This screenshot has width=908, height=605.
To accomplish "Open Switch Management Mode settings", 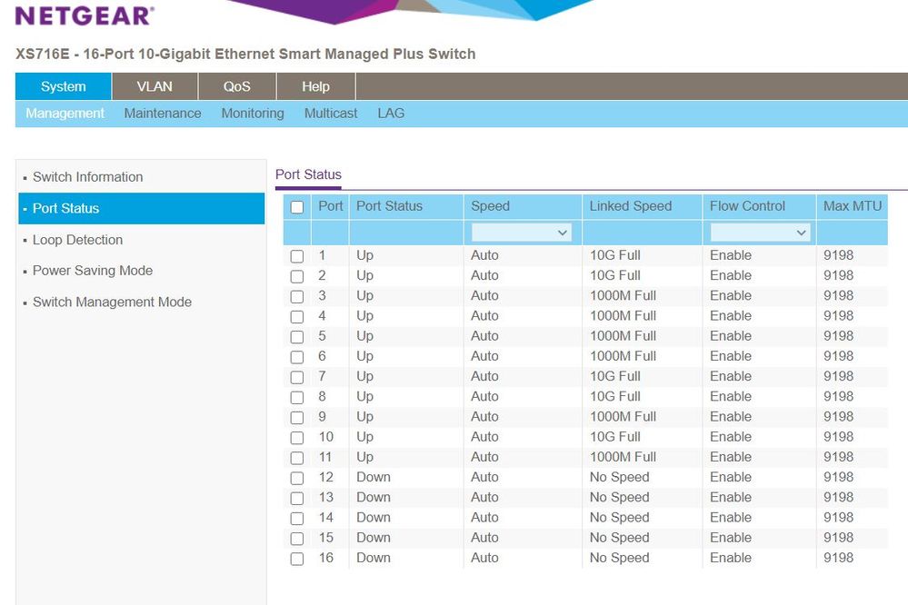I will (x=112, y=302).
